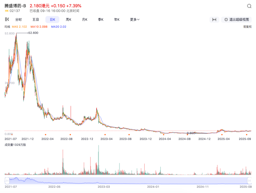
Task: Click the collapse arrows icon in 退出超级视图
Action: click(226, 20)
